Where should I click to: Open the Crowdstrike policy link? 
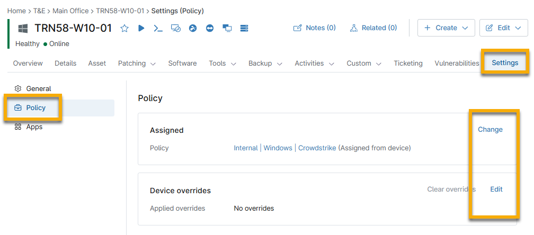[x=317, y=148]
